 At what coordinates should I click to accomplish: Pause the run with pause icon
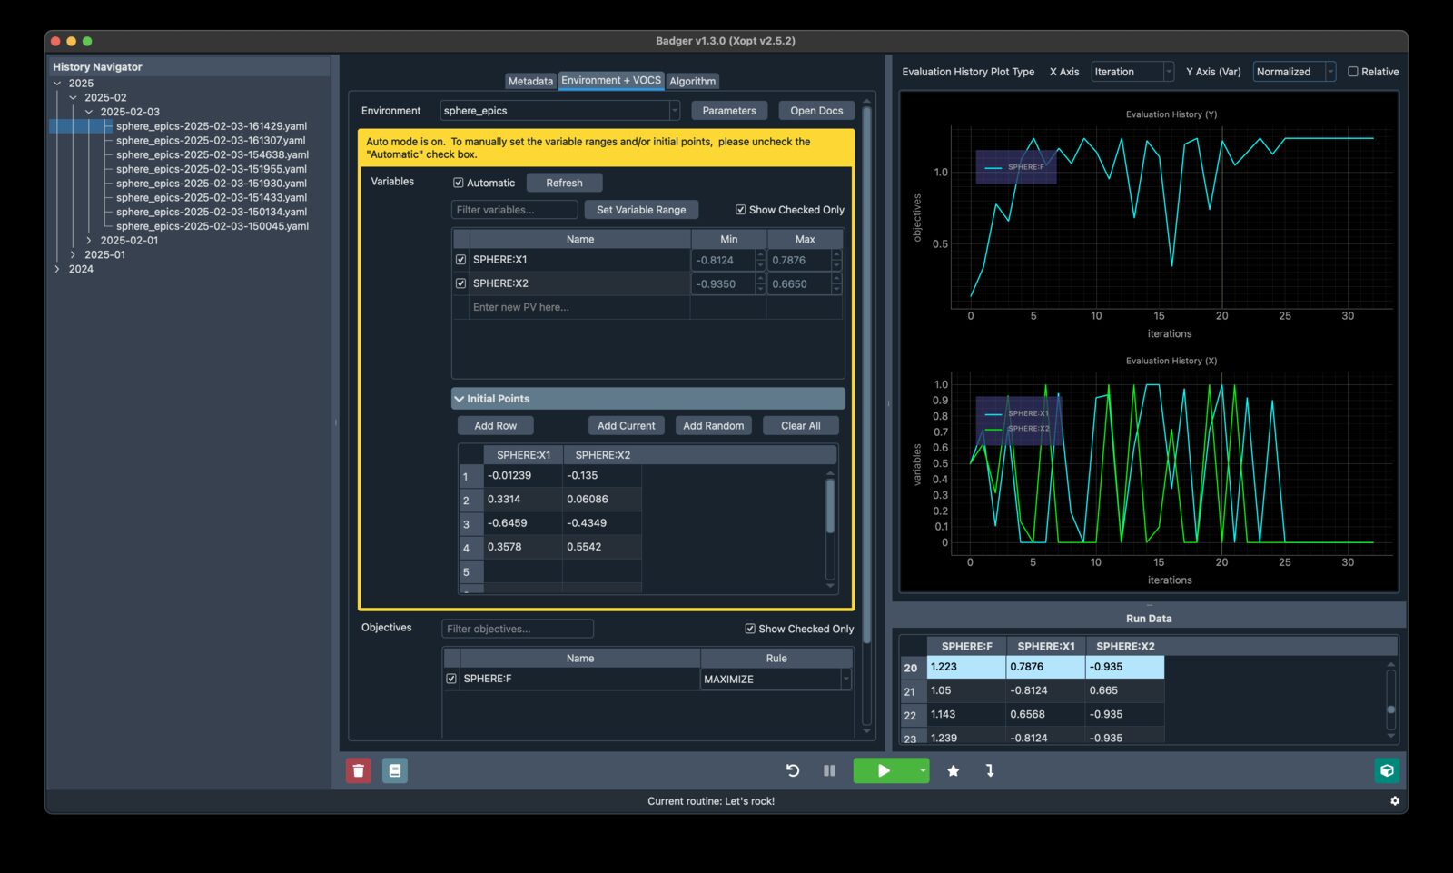click(x=829, y=770)
